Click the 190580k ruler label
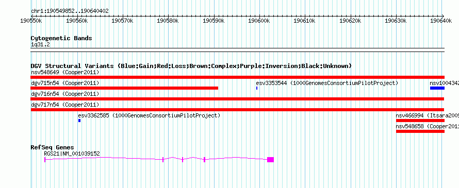Image resolution: width=459 pixels, height=188 pixels. pos(168,21)
